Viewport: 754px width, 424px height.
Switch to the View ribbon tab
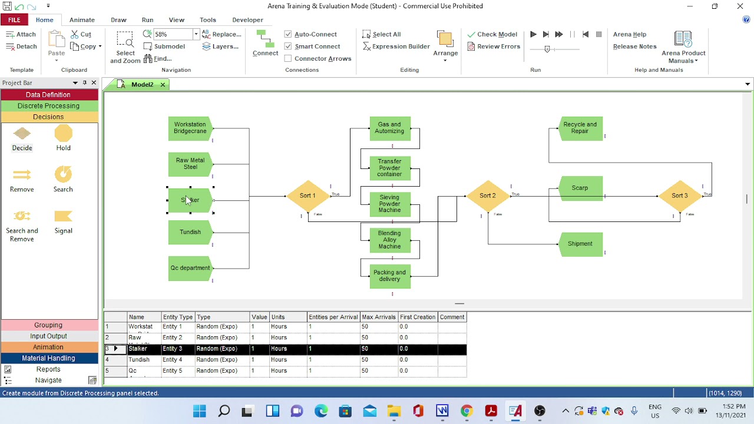coord(176,20)
